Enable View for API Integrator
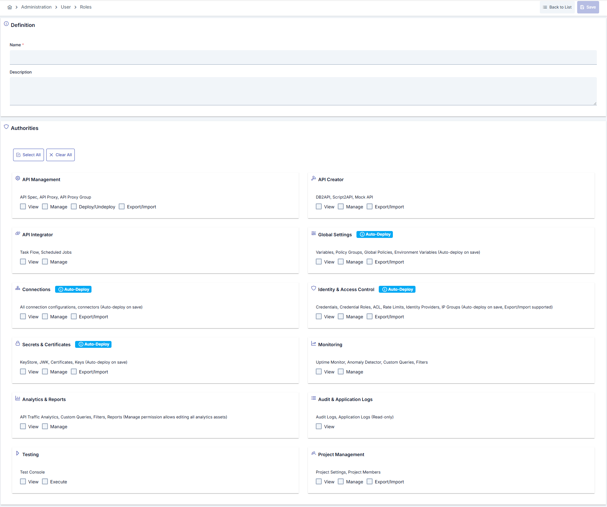607x507 pixels. point(23,262)
